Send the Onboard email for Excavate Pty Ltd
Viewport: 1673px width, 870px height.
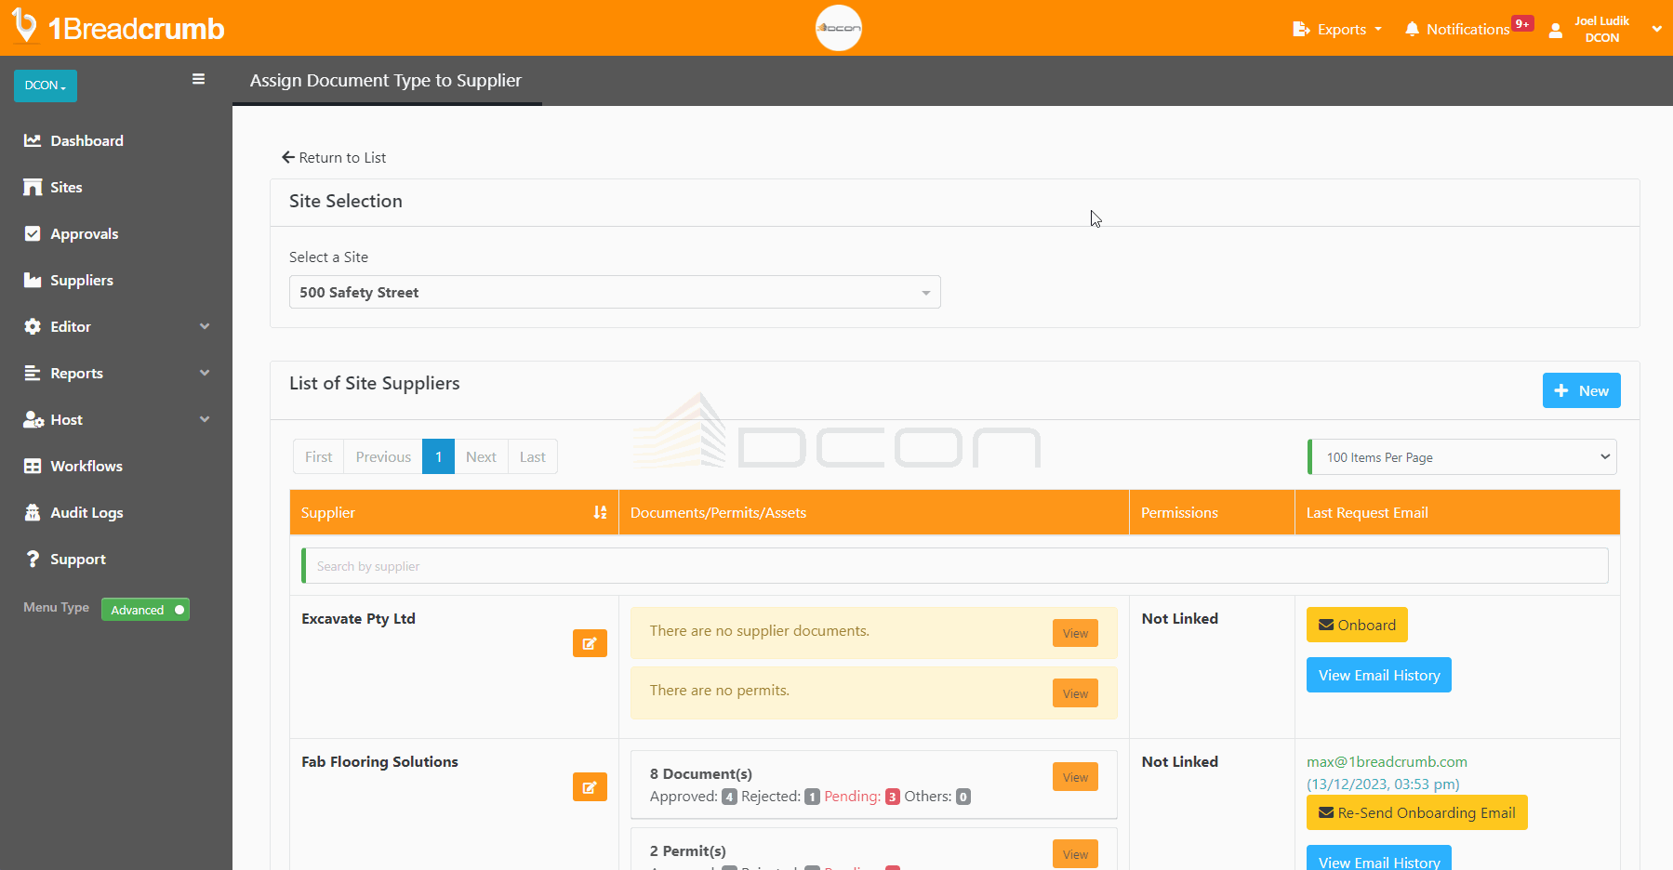point(1357,625)
